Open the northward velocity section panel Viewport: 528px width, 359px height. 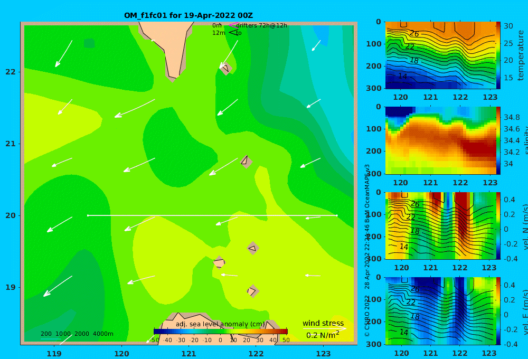pos(440,225)
